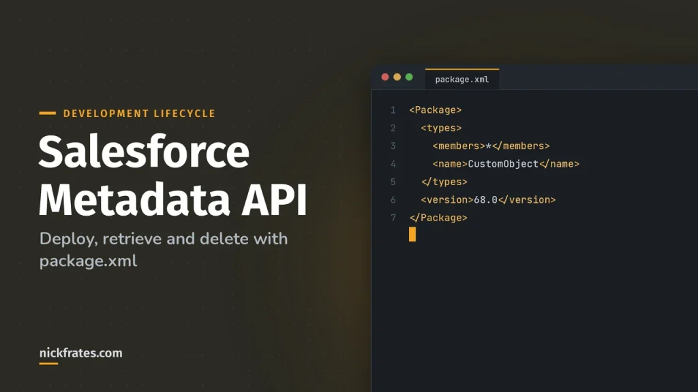The height and width of the screenshot is (392, 698).
Task: Click the green maximize window dot
Action: [x=409, y=77]
